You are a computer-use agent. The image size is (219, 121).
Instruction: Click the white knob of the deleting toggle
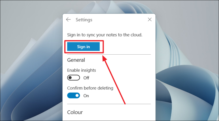77,95
